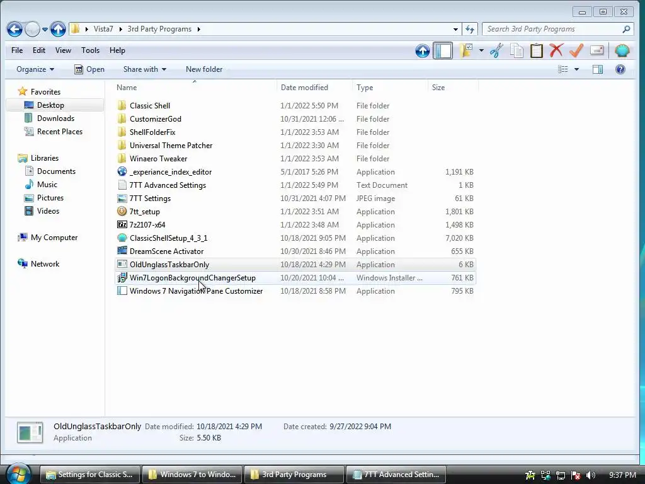Select Windows 7 Navigation Pane Customizer
The height and width of the screenshot is (484, 645).
coord(295,291)
